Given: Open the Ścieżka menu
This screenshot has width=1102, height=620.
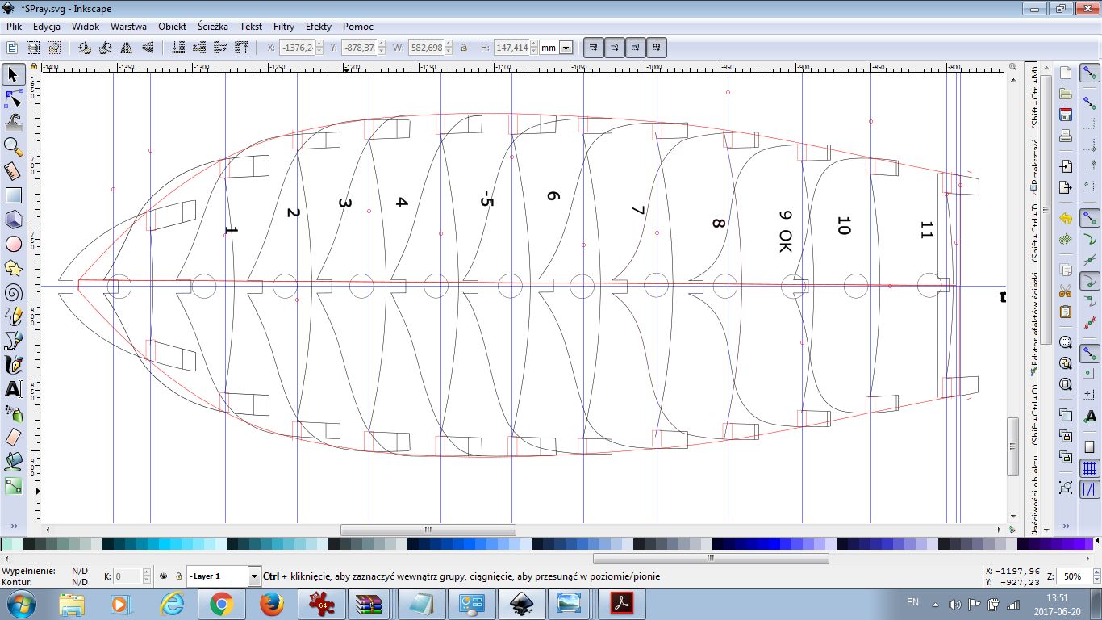Looking at the screenshot, I should pyautogui.click(x=212, y=27).
